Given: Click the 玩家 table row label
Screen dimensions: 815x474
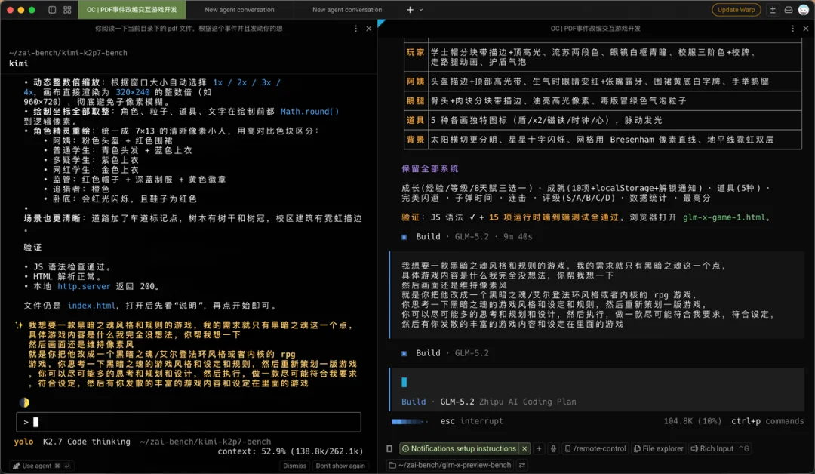Looking at the screenshot, I should point(415,52).
